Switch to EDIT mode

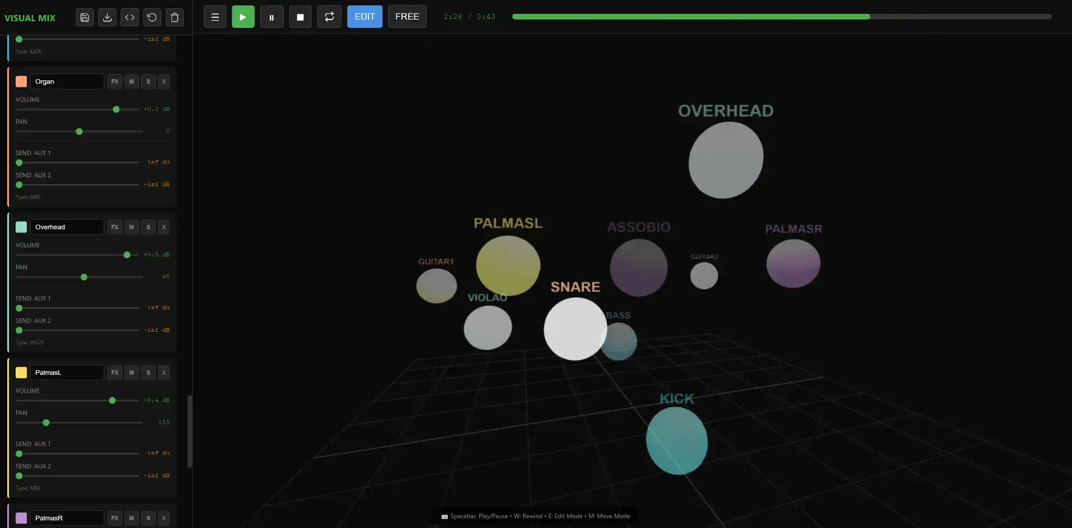click(x=365, y=17)
